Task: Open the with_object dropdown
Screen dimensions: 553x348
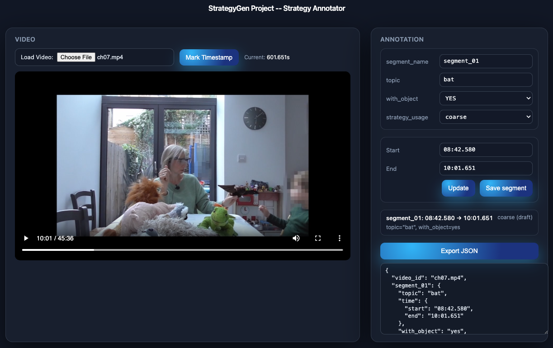Action: coord(486,99)
